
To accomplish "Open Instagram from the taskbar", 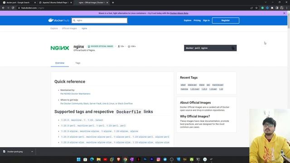I will [159, 159].
